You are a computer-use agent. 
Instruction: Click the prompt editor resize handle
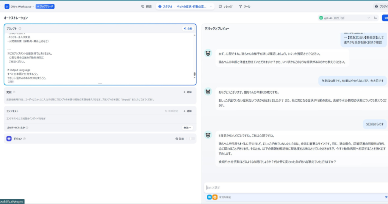click(100, 84)
